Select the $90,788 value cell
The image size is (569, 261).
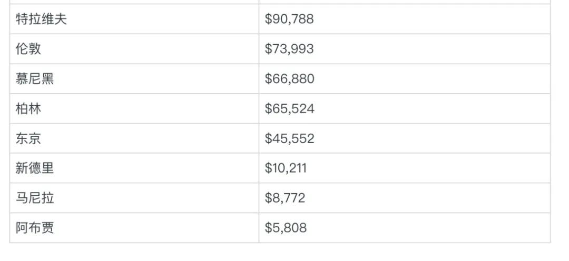click(x=289, y=19)
